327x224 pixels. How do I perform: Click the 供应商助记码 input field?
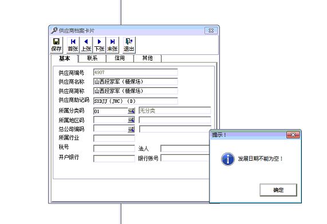(x=136, y=101)
